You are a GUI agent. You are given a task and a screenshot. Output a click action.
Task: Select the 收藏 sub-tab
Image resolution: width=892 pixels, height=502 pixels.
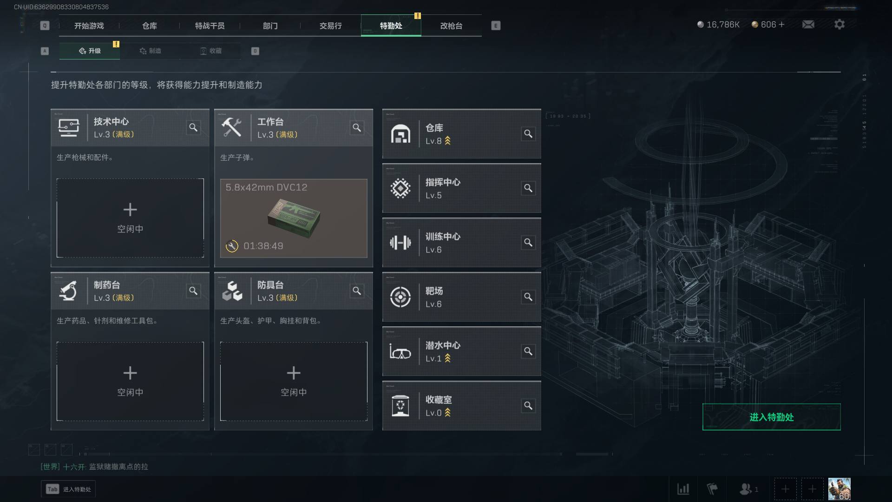click(x=210, y=51)
